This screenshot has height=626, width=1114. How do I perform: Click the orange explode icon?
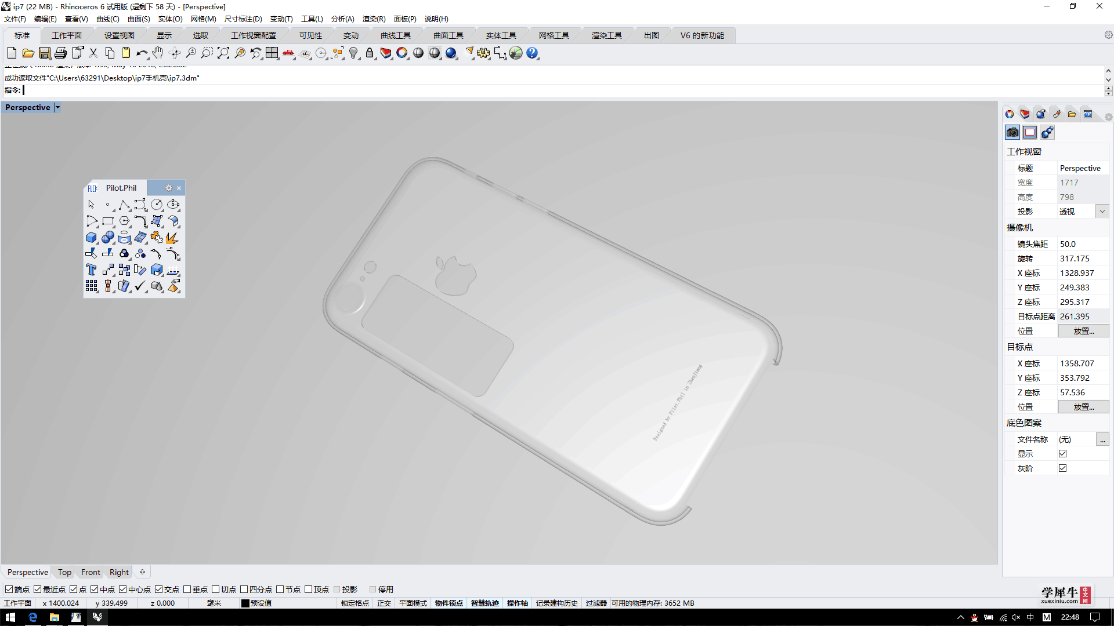(x=173, y=237)
